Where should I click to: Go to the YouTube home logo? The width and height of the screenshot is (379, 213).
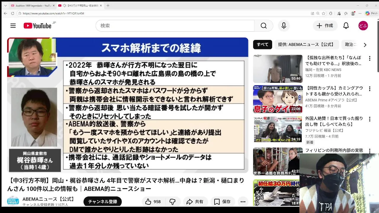point(38,26)
